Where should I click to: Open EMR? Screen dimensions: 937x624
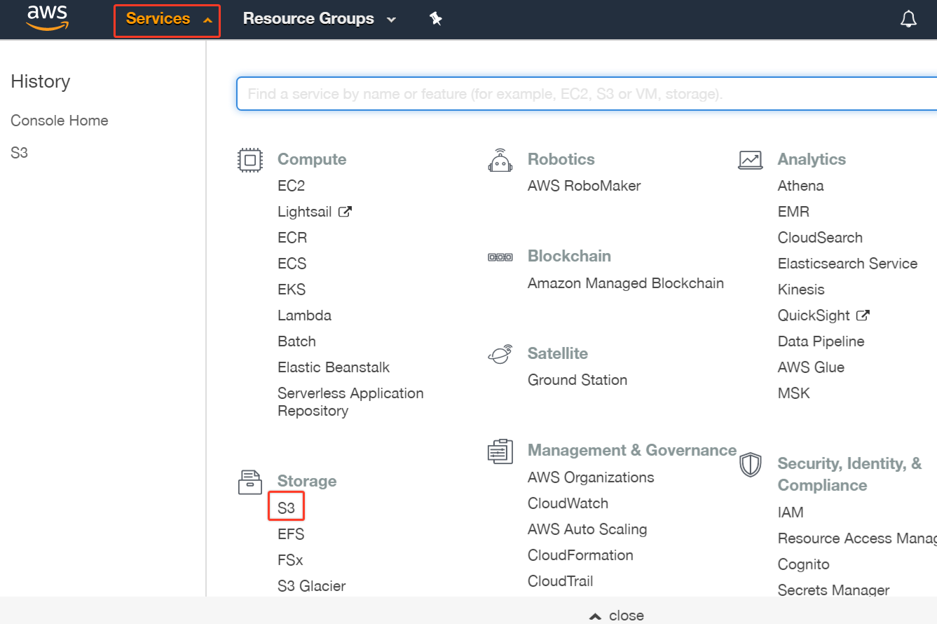pos(793,212)
